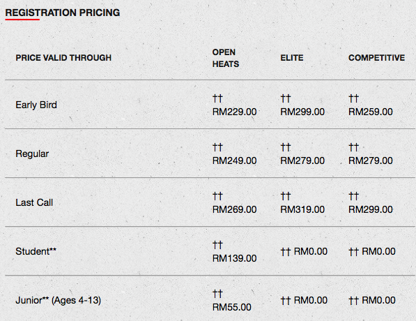Viewport: 416px width, 321px height.
Task: Click Student Open Heats price RM139.00
Action: [x=235, y=258]
